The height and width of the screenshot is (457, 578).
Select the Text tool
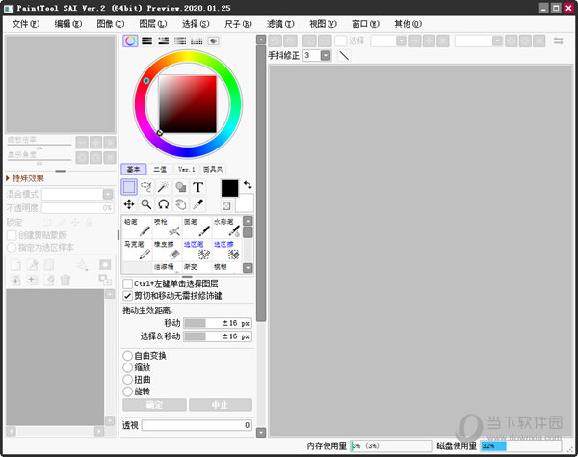coord(197,187)
